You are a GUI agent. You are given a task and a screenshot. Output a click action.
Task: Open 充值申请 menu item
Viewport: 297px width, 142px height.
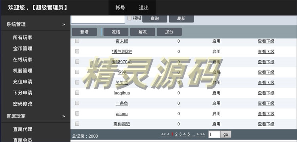(23, 82)
